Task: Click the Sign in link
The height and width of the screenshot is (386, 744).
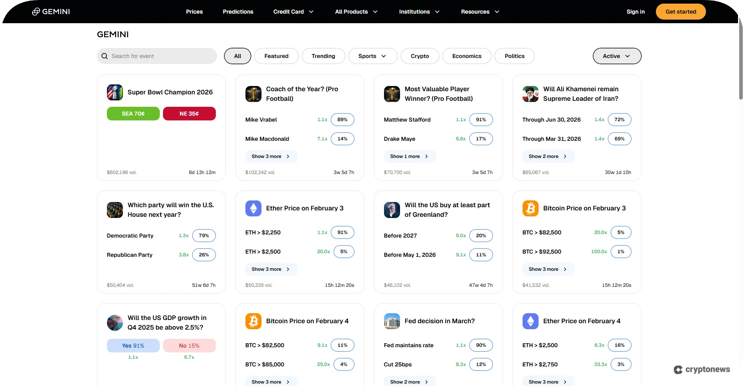Action: (x=635, y=12)
